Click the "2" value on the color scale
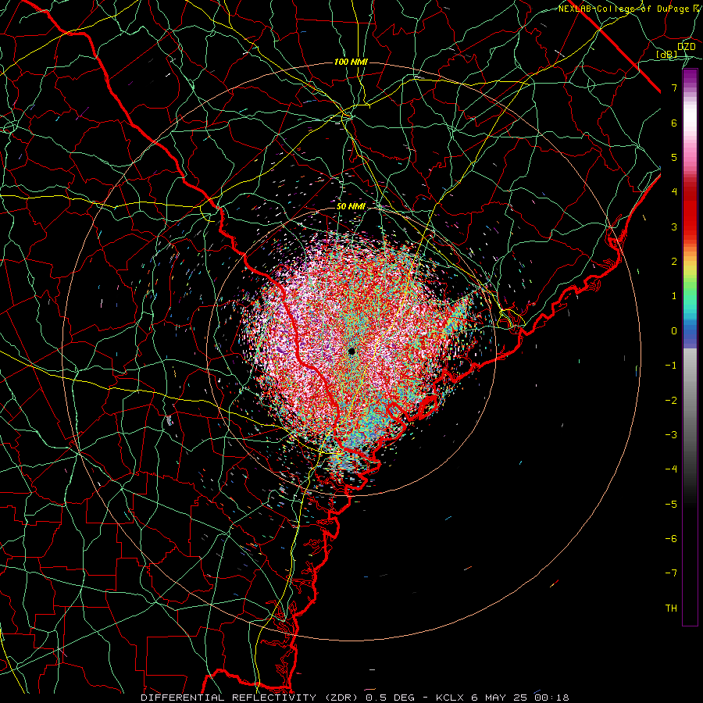Viewport: 703px width, 703px height. (x=674, y=261)
